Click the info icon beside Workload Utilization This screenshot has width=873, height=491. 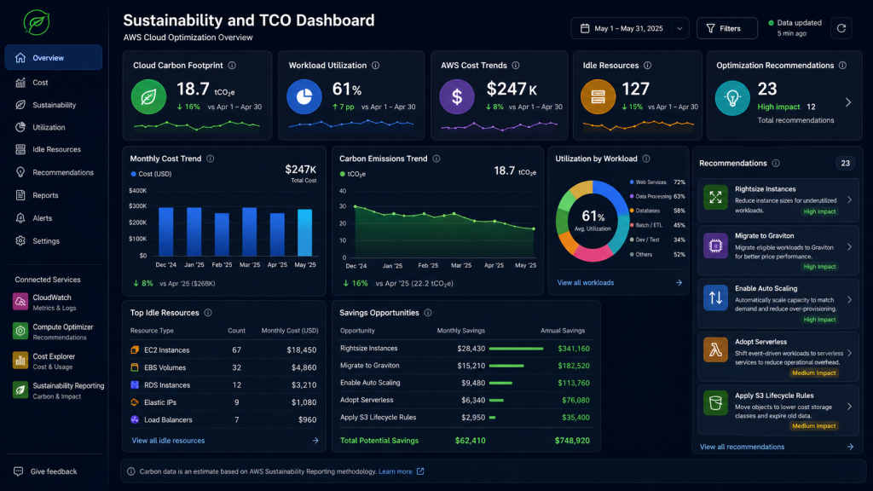pyautogui.click(x=376, y=65)
